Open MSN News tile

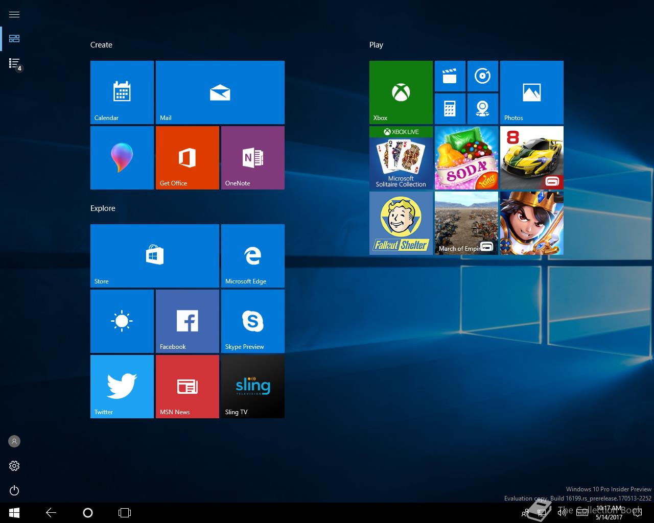(188, 387)
